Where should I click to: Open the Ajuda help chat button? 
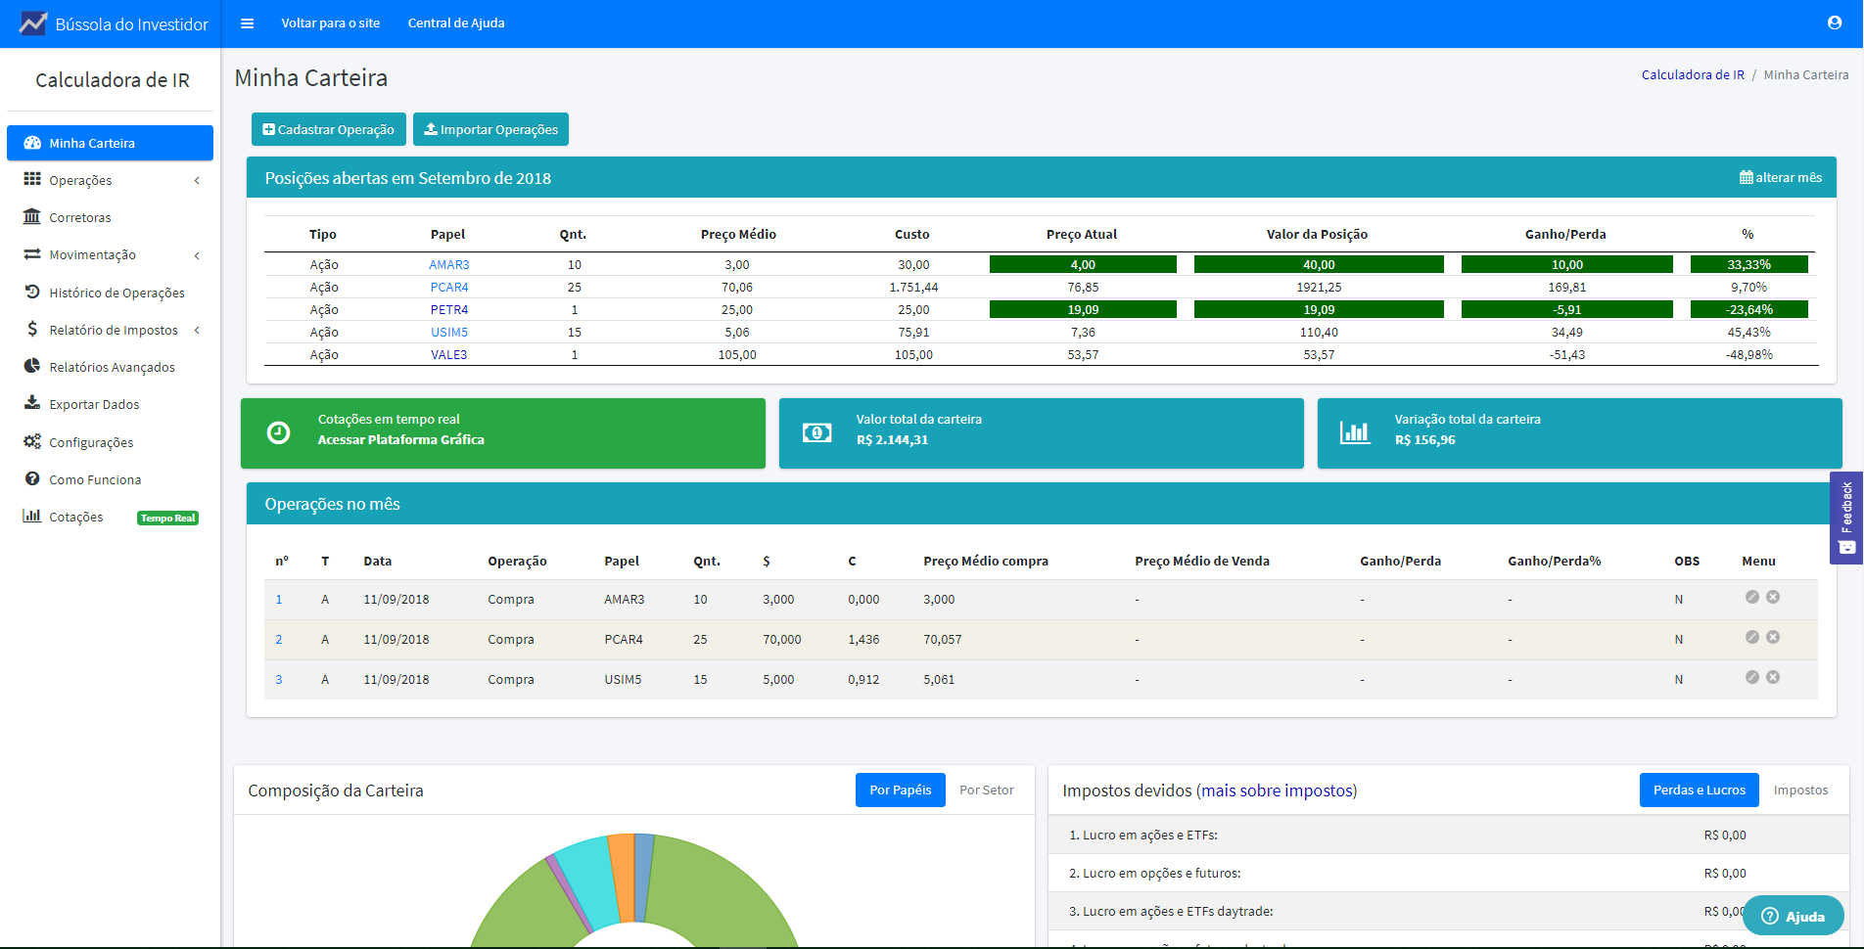click(x=1794, y=916)
